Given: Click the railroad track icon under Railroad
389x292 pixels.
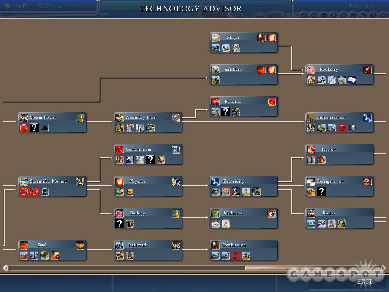Looking at the screenshot, I should point(130,255).
